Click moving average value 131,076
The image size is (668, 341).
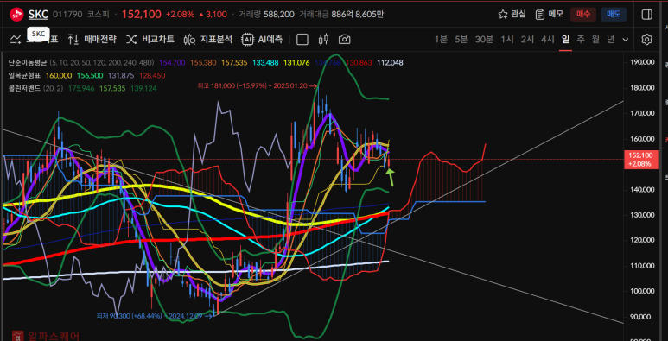(296, 62)
